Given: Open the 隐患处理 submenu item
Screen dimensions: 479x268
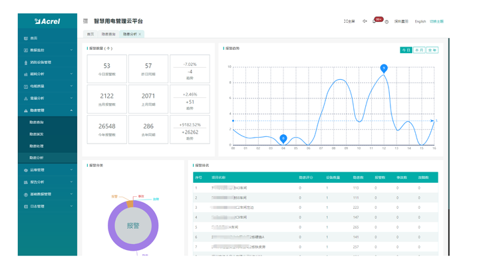Looking at the screenshot, I should point(47,146).
